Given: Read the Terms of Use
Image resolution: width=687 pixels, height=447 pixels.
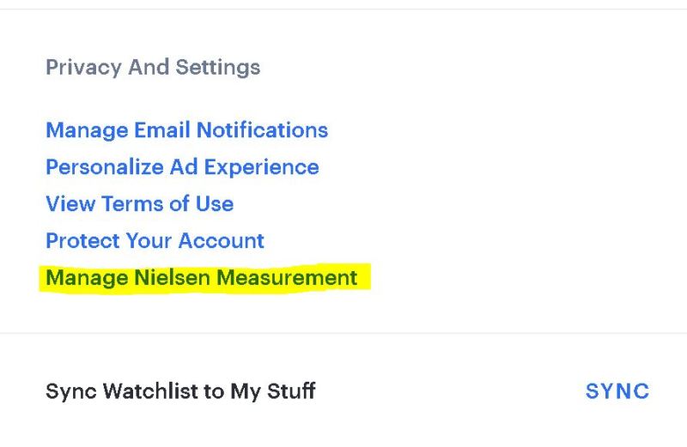Looking at the screenshot, I should (139, 204).
